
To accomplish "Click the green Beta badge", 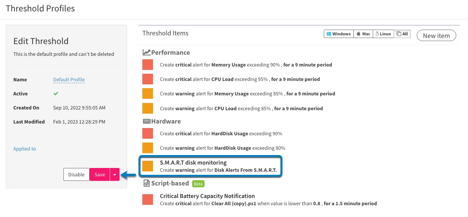I will [x=198, y=184].
